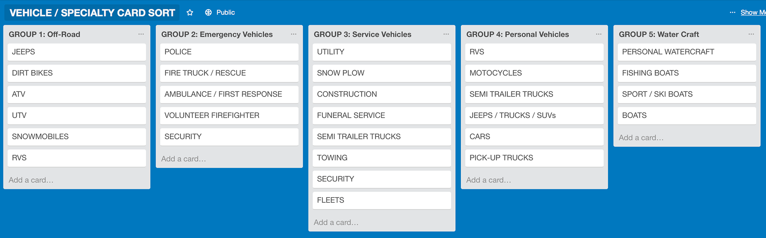Open list actions menu for GROUP 3: Service Vehicles
Screen dimensions: 766x238
click(x=446, y=34)
